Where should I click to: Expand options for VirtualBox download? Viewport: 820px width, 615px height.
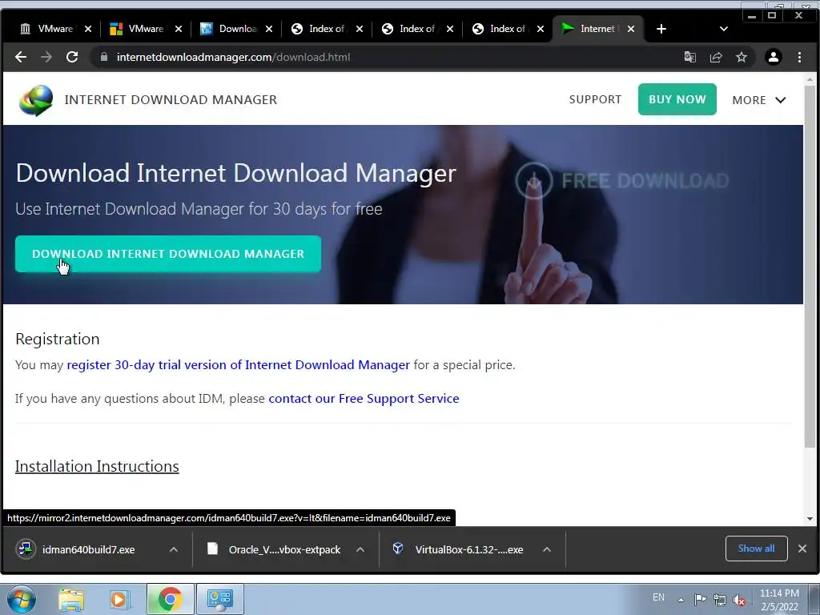click(x=547, y=549)
